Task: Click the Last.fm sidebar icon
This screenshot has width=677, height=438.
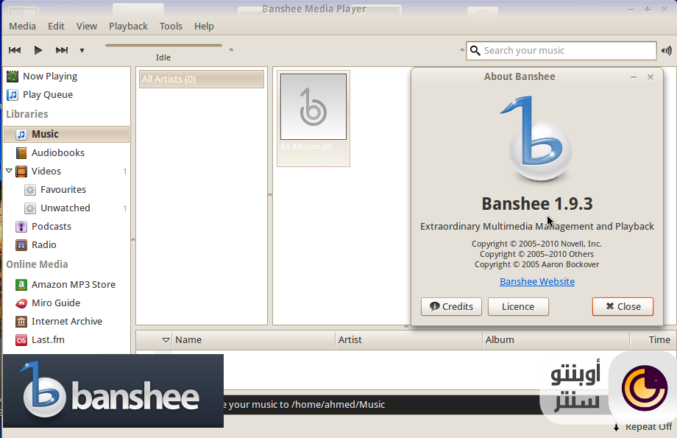Action: [x=22, y=339]
